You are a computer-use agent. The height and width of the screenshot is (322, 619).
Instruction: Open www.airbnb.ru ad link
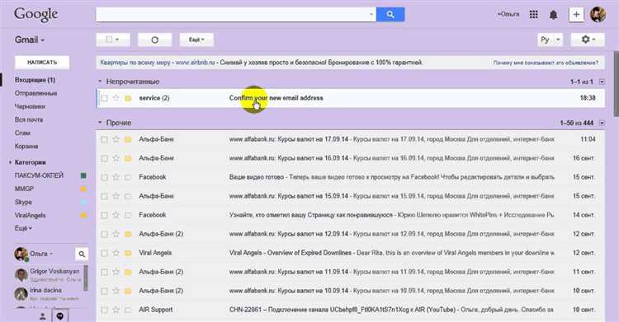coord(195,63)
